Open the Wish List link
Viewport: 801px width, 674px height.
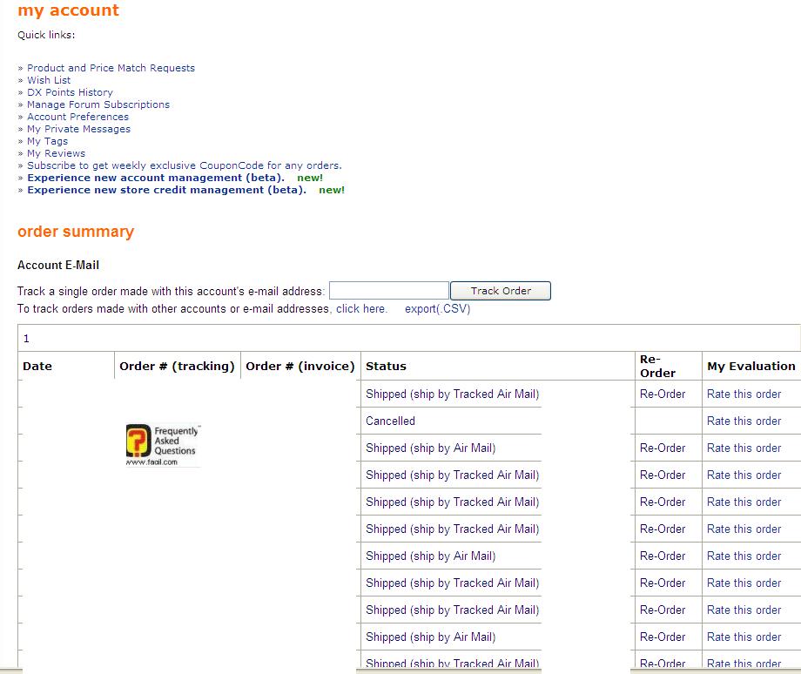pyautogui.click(x=49, y=80)
